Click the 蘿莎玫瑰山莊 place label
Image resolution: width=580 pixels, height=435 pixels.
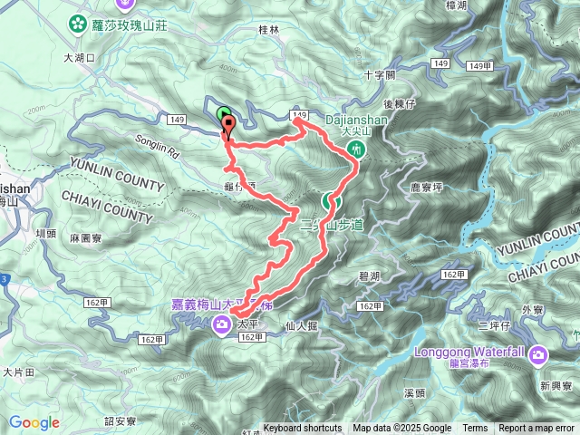[x=130, y=26]
